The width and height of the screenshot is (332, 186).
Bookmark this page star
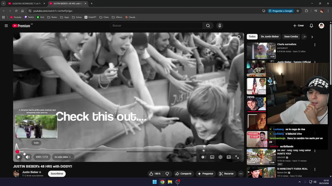pyautogui.click(x=298, y=11)
